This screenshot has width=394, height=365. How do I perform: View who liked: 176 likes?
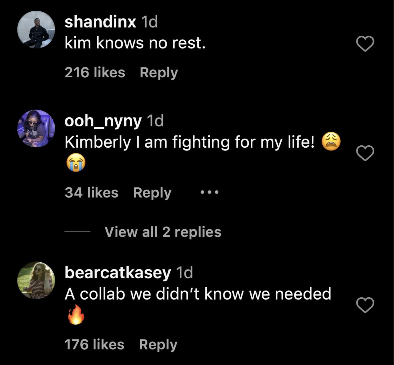[94, 345]
